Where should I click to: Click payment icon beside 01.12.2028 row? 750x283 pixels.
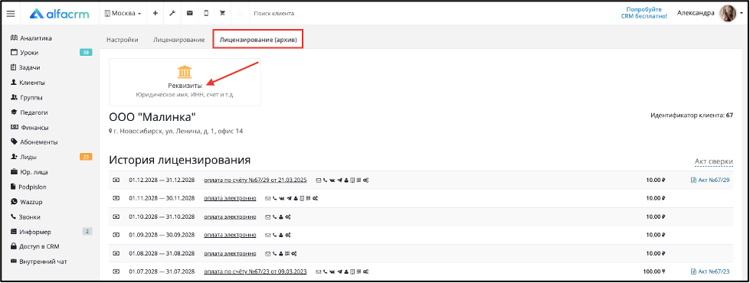(116, 180)
